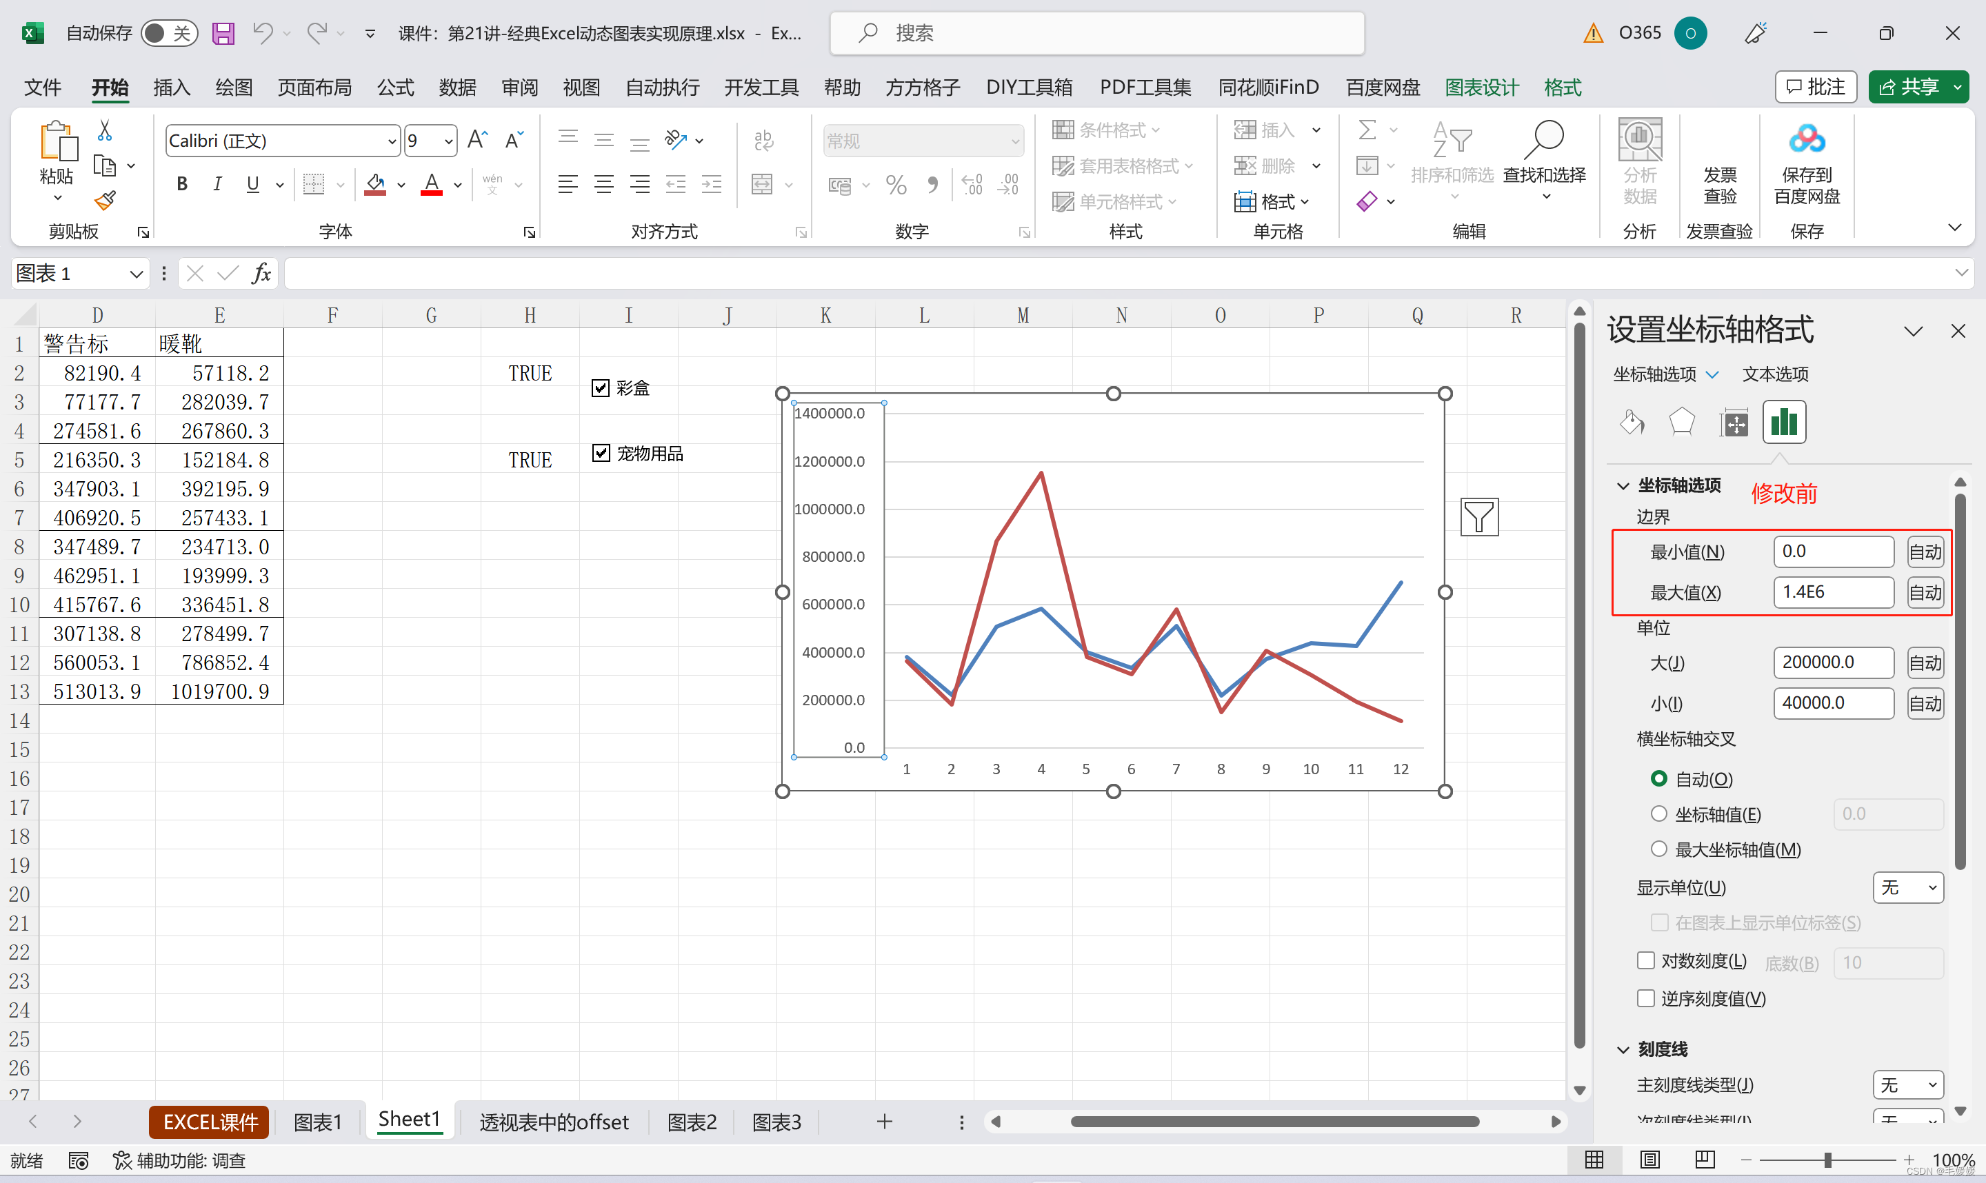1986x1183 pixels.
Task: Switch to Page Break Preview icon
Action: point(1705,1160)
